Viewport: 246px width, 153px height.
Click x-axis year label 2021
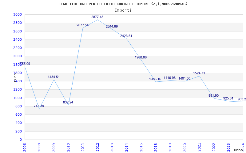199,147
